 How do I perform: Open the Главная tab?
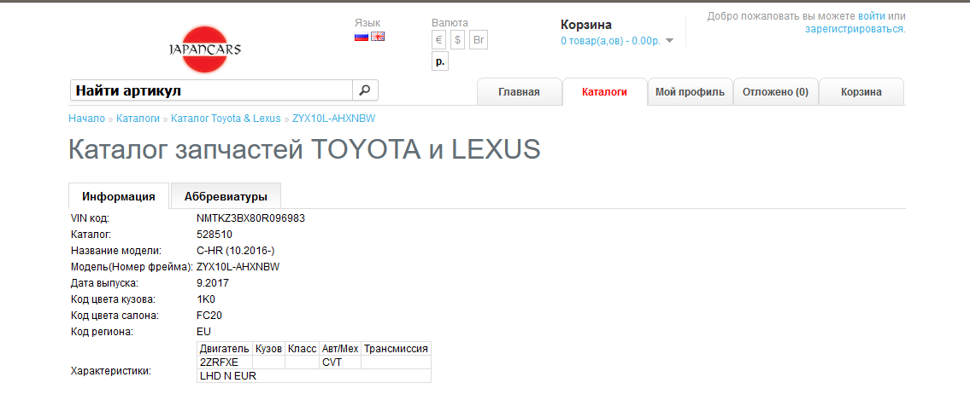click(x=519, y=92)
